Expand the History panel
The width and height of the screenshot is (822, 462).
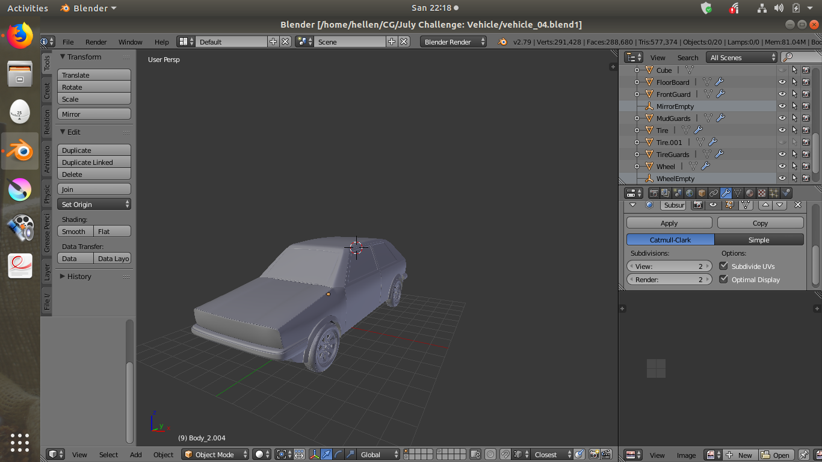63,276
